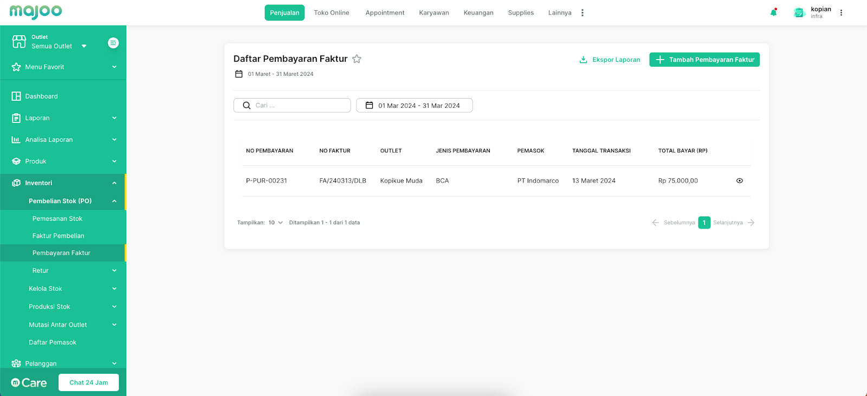Click the Produk box icon

click(x=16, y=161)
